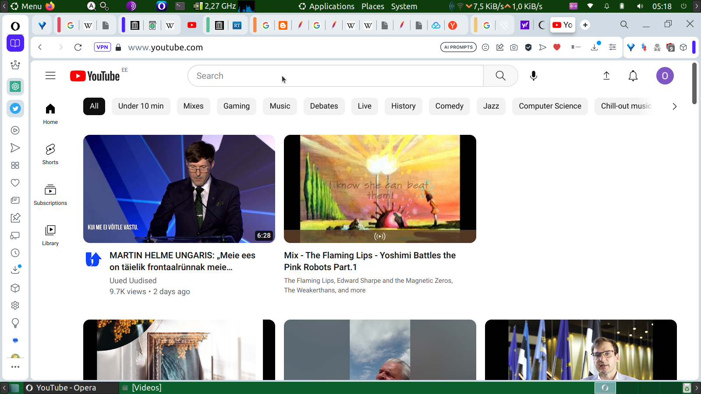
Task: Select the Computer Science filter chip
Action: click(x=550, y=106)
